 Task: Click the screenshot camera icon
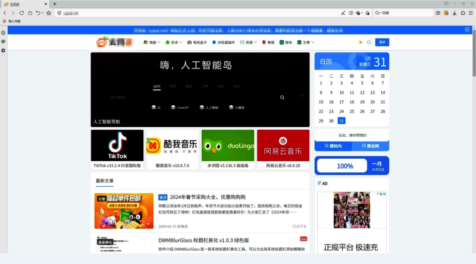(x=438, y=13)
